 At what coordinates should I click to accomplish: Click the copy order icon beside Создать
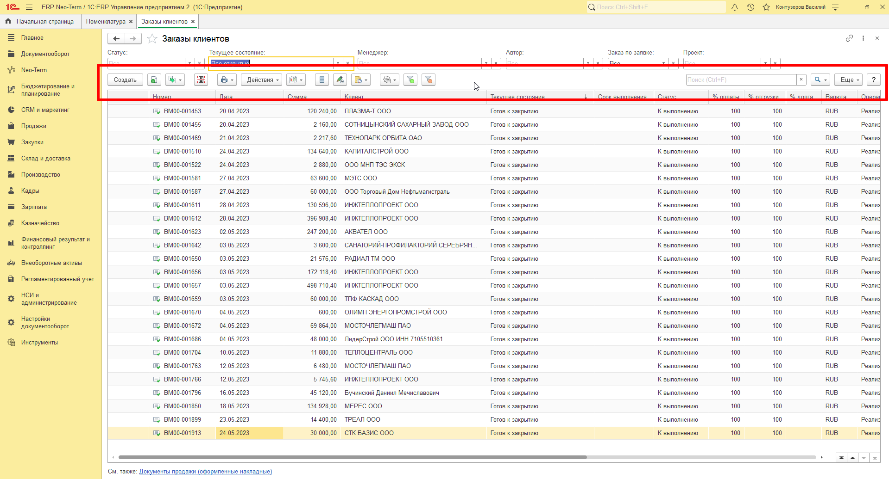(x=154, y=80)
